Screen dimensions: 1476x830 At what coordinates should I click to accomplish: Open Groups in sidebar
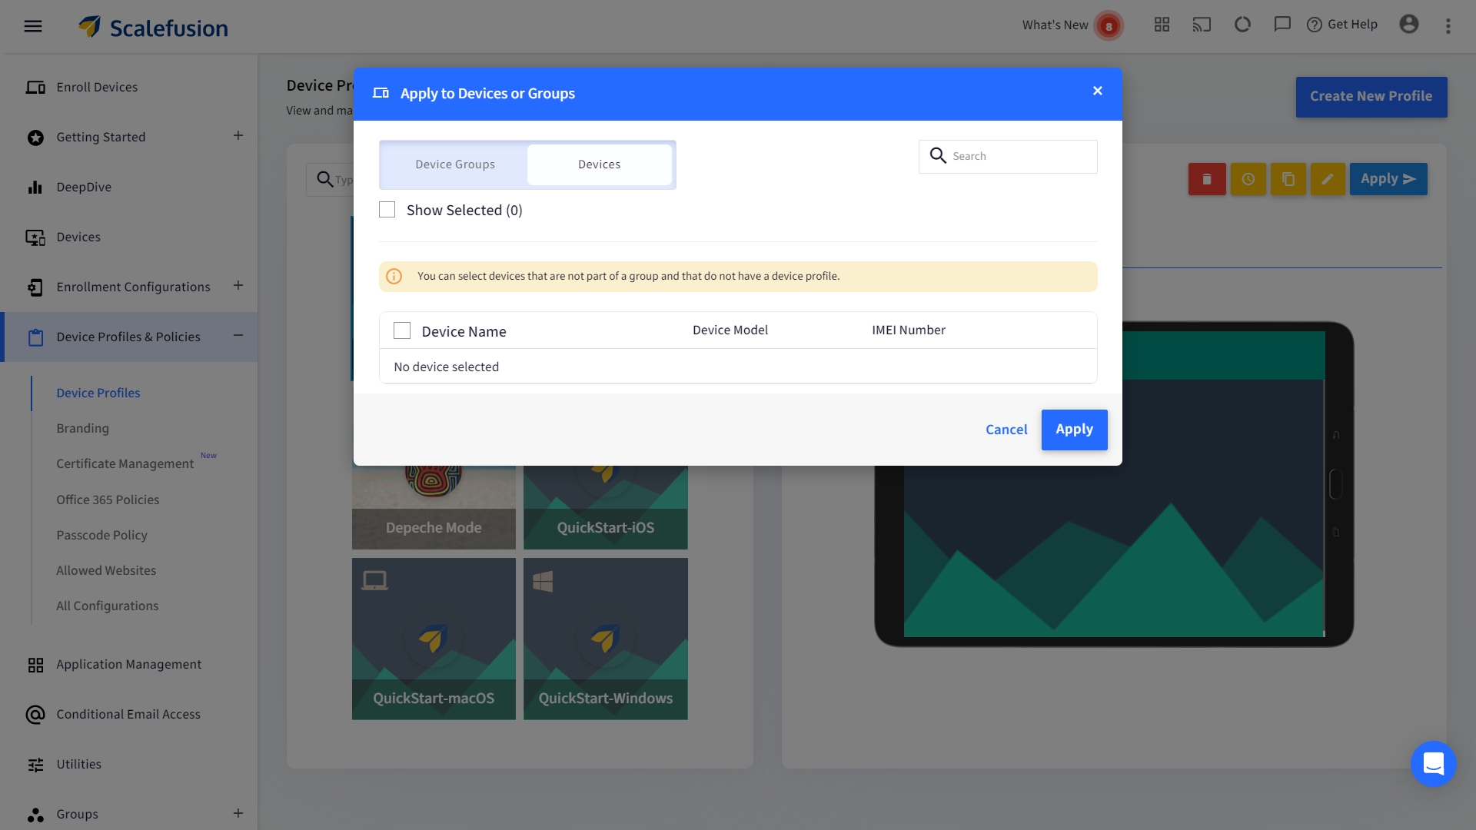point(77,815)
